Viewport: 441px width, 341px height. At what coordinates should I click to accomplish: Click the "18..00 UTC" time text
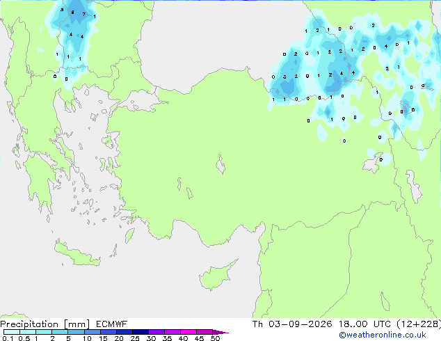(364, 324)
